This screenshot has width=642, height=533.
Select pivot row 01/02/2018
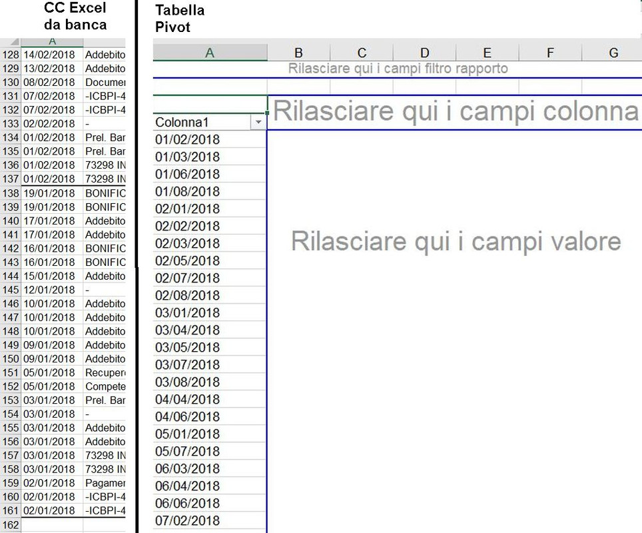tap(210, 139)
